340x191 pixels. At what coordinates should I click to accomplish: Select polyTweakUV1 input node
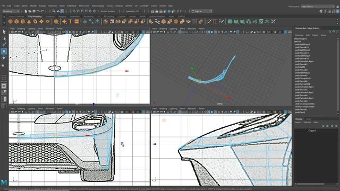coord(302,84)
